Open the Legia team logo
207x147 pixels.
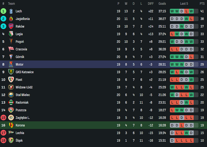click(x=11, y=34)
